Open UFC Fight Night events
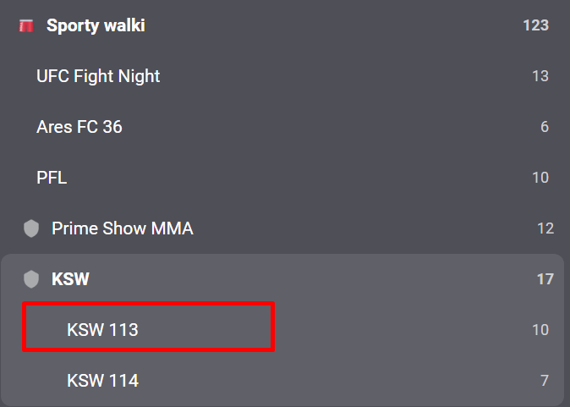Screen dimensions: 570x407 (98, 76)
